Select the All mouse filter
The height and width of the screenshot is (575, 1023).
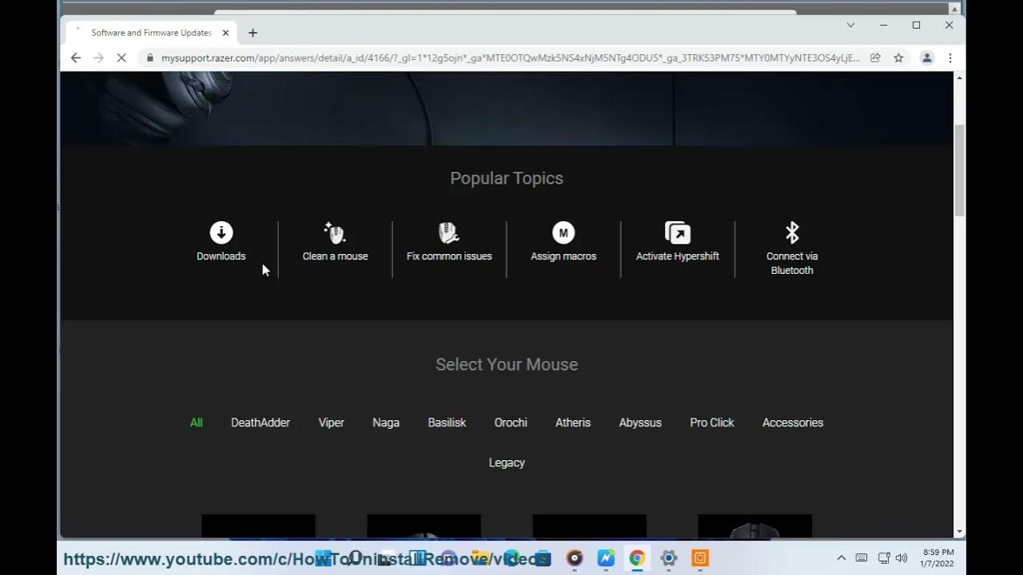197,422
